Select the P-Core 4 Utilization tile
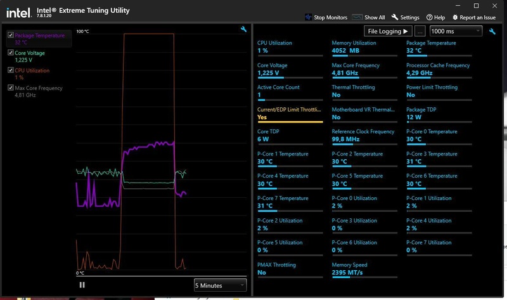Screen dimensions: 507x300 pos(439,226)
